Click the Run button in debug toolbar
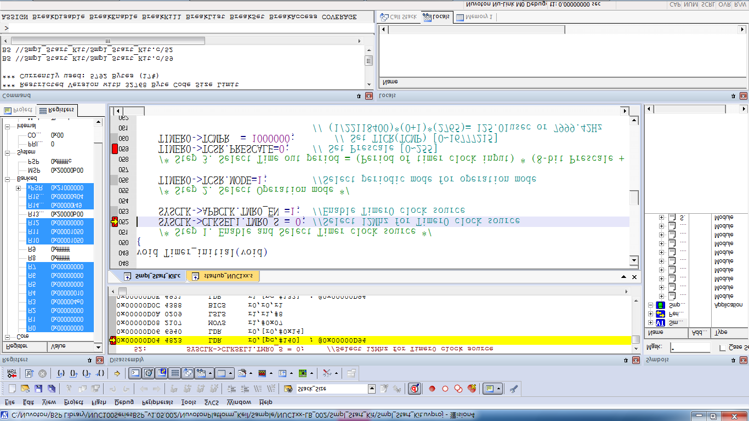Viewport: 749px width, 421px height. pos(29,373)
